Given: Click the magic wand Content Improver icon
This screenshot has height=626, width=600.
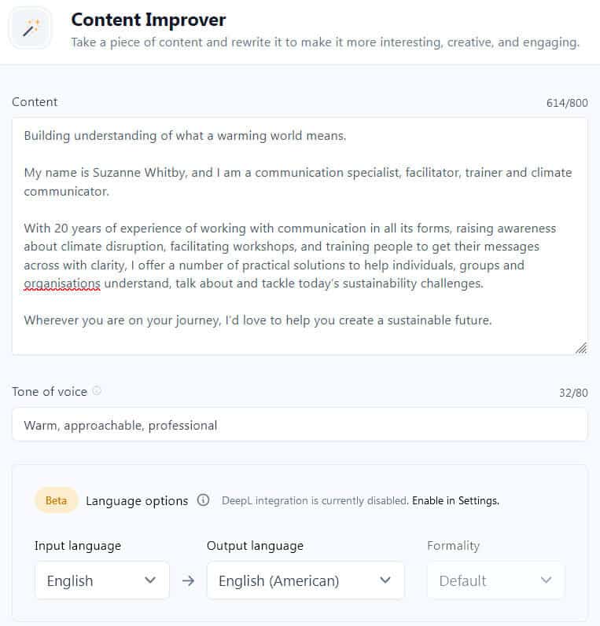Looking at the screenshot, I should (x=31, y=28).
